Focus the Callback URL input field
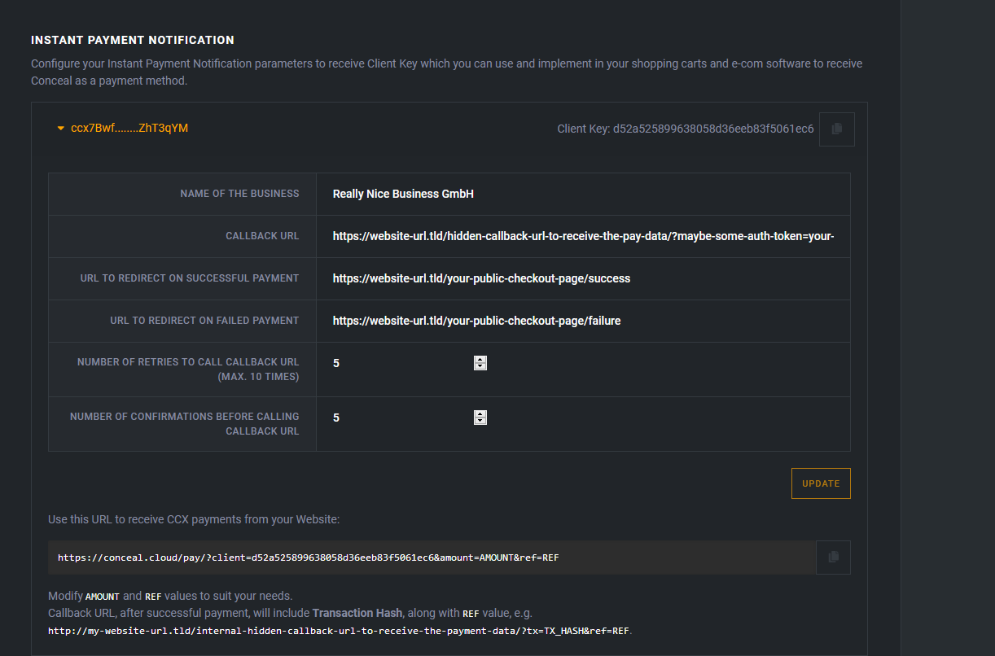995x656 pixels. (x=582, y=237)
